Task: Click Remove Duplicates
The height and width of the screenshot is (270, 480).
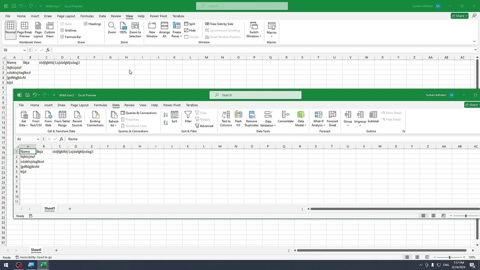Action: 252,119
